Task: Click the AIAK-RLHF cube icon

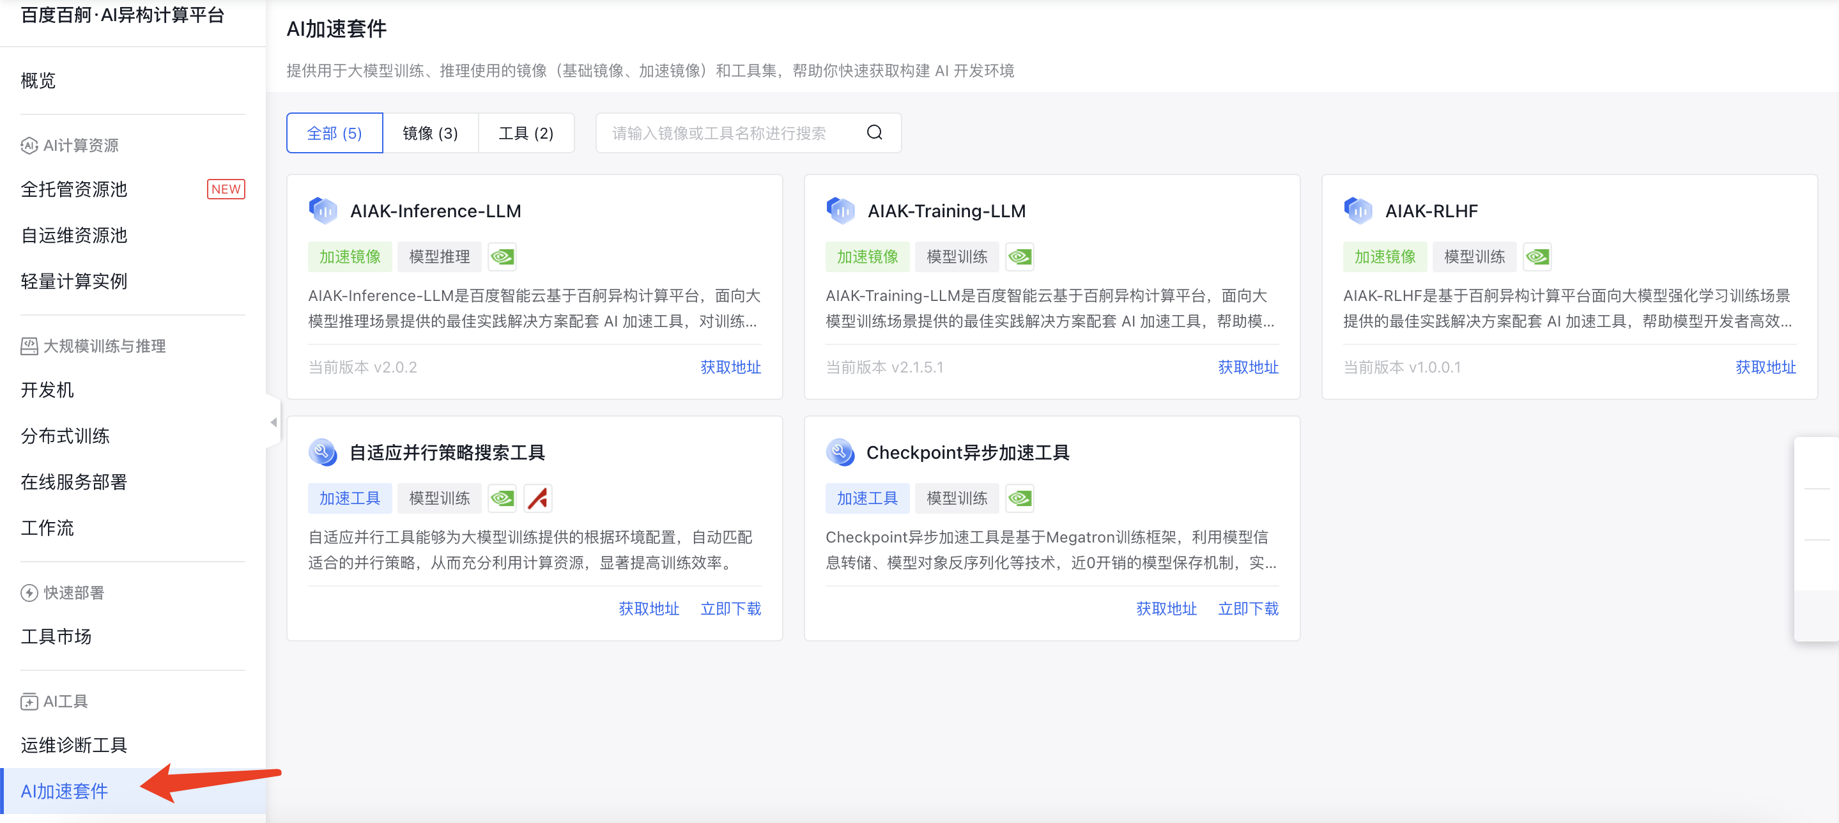Action: pos(1358,211)
